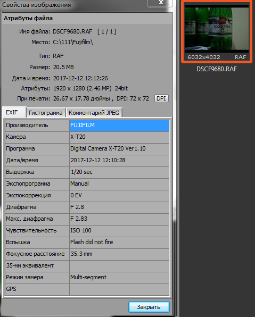Select the Диафрагма F 2.8 cell
The image size is (255, 317).
pyautogui.click(x=119, y=207)
